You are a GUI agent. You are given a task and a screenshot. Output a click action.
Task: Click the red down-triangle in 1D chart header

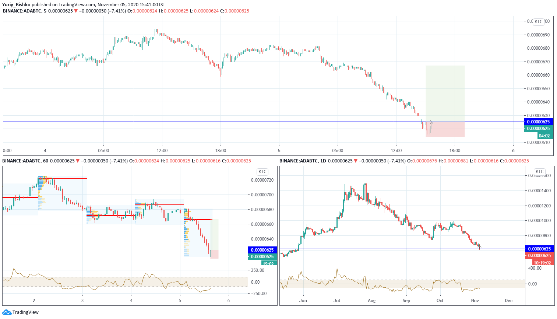coord(356,161)
